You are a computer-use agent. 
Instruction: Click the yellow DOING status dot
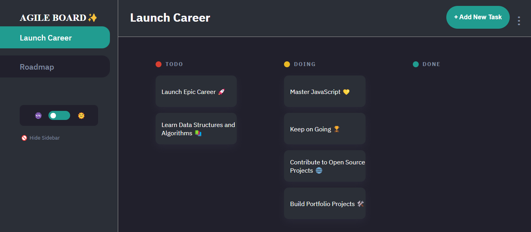pyautogui.click(x=287, y=64)
